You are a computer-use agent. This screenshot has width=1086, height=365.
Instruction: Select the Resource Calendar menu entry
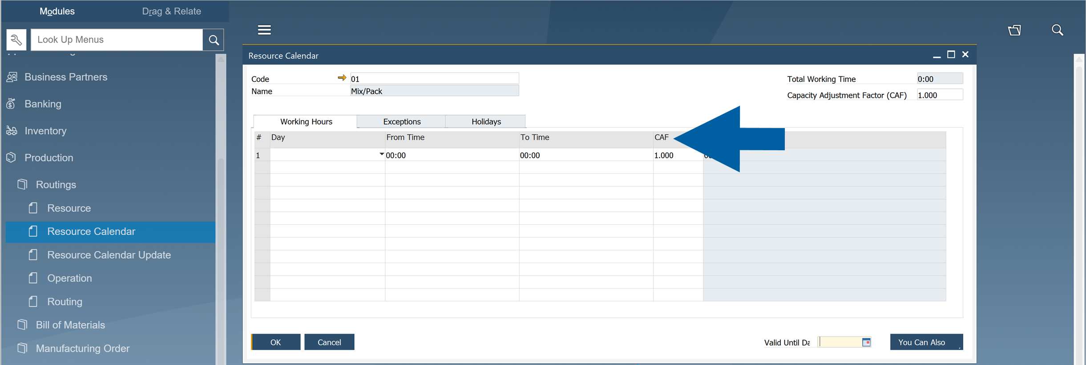110,232
